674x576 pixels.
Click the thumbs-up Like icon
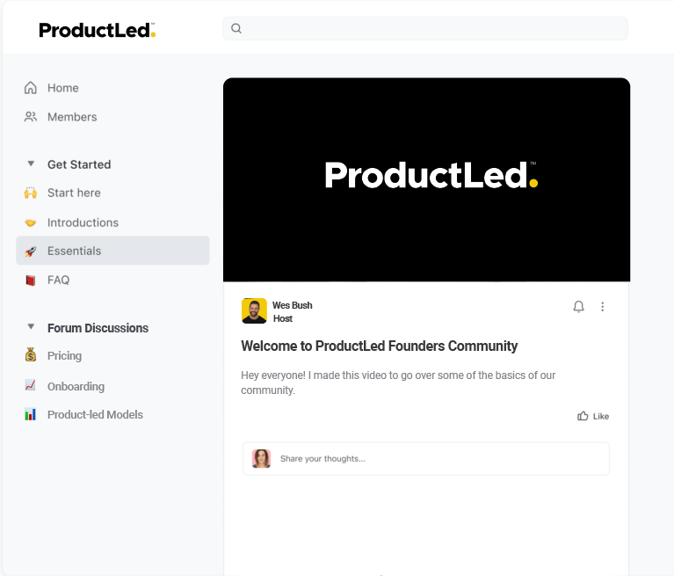pos(583,416)
